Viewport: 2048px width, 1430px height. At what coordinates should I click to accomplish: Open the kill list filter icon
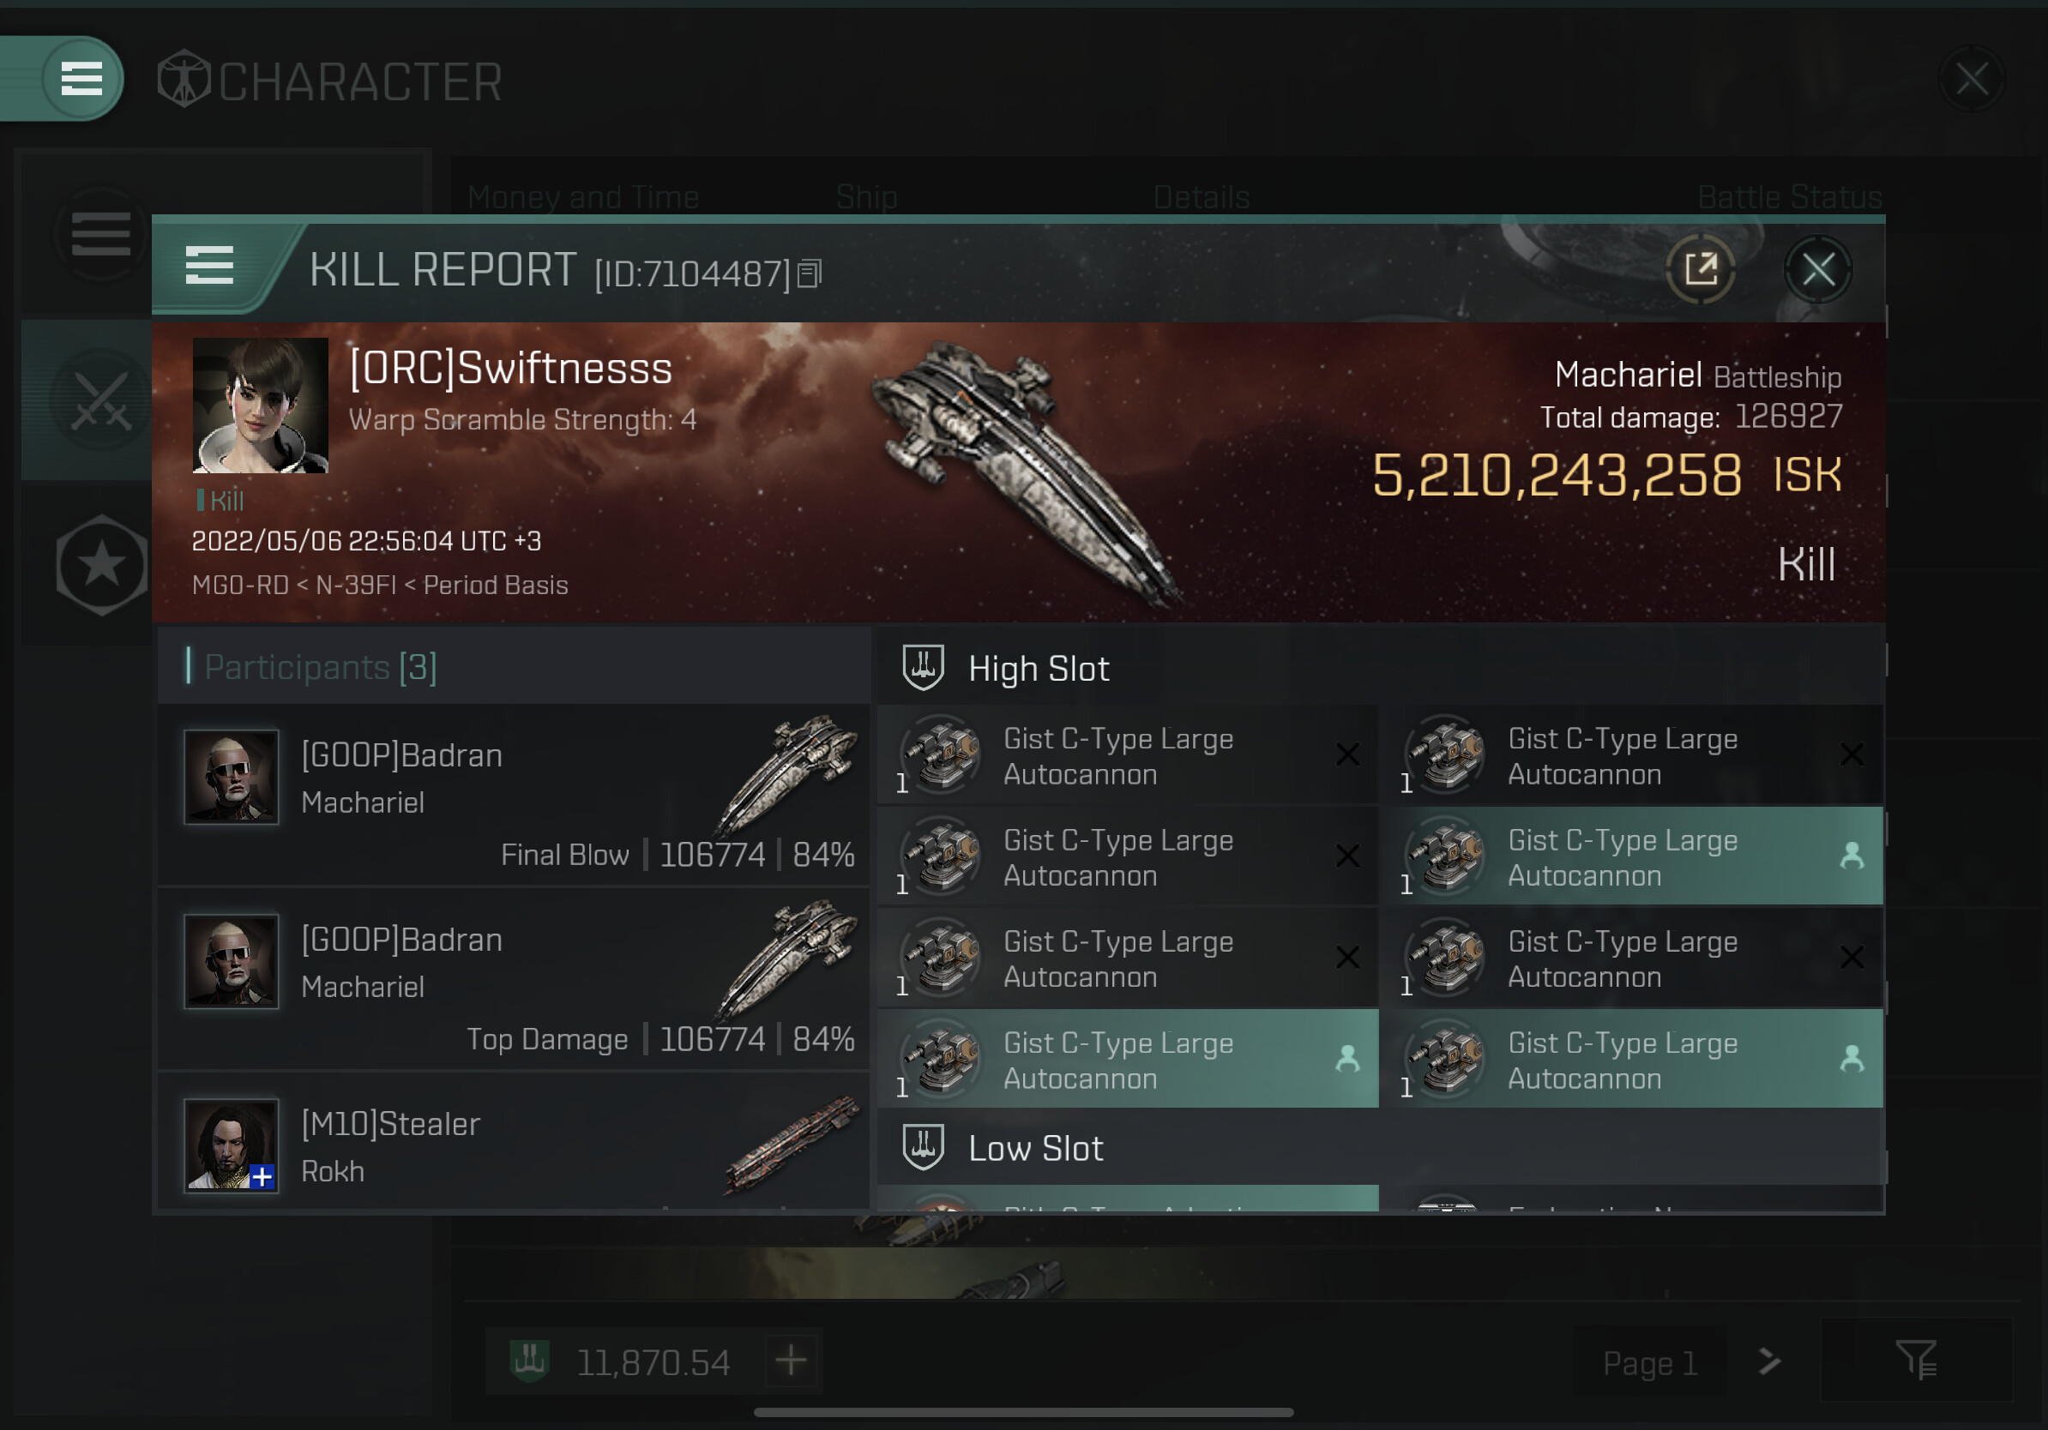1915,1360
